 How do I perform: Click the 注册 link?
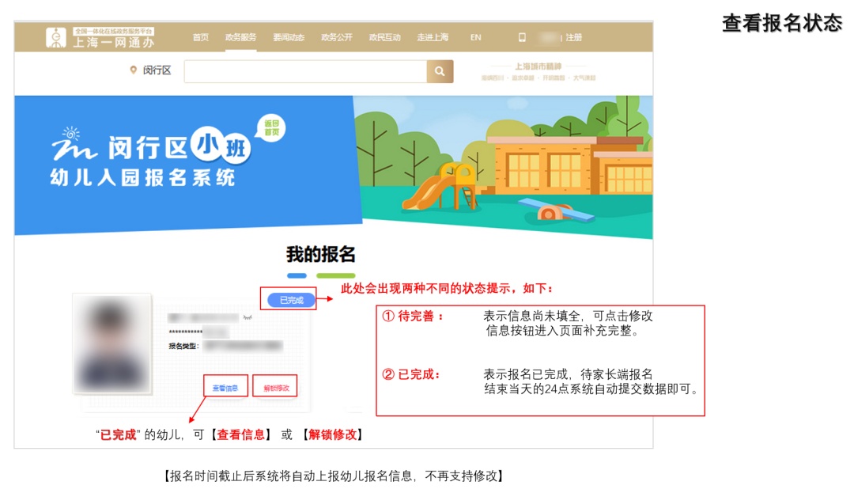tap(573, 37)
